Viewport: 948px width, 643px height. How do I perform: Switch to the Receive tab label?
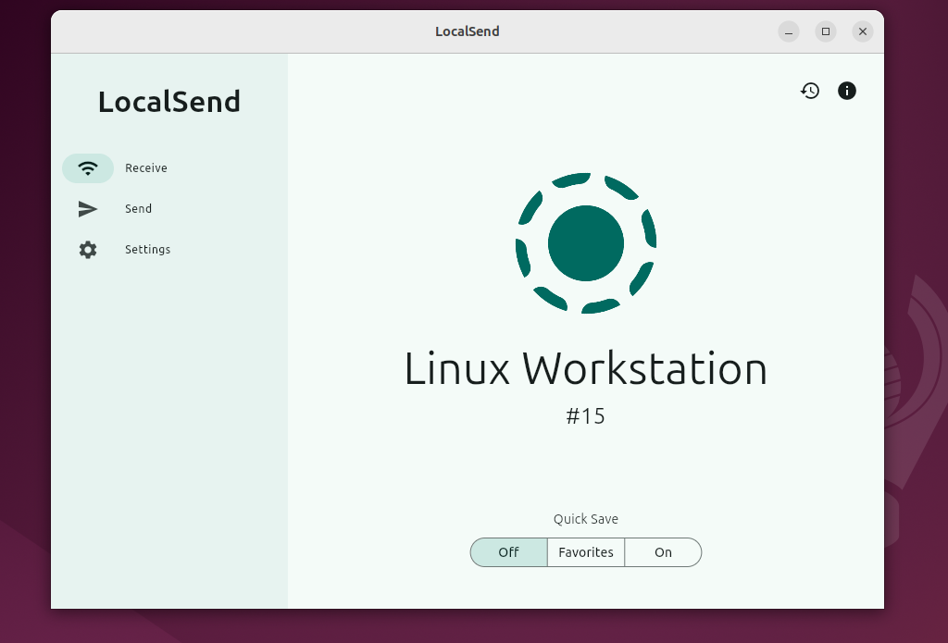point(146,168)
